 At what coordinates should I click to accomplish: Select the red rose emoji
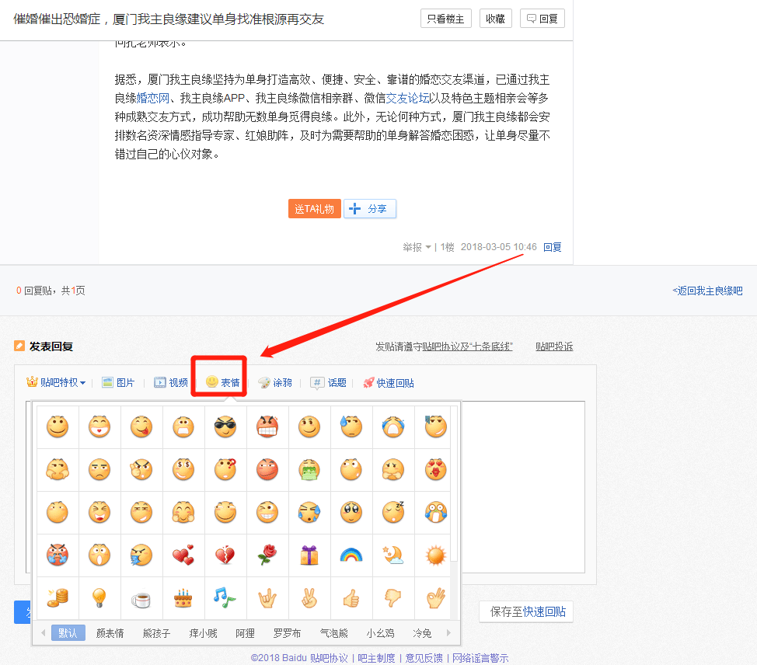click(x=267, y=555)
